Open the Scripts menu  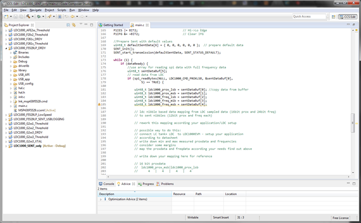pos(62,10)
